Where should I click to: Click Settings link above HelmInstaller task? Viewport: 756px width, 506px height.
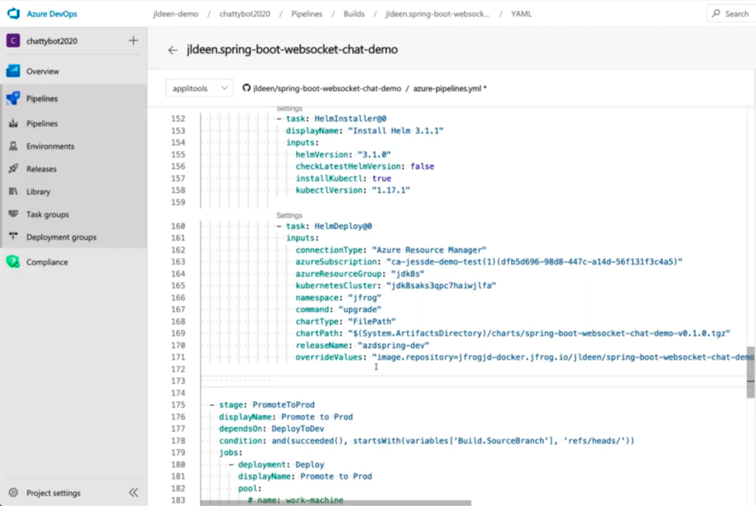click(x=289, y=109)
